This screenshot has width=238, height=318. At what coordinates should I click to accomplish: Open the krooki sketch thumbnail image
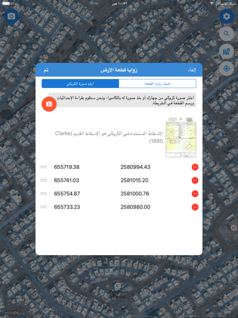tap(181, 137)
